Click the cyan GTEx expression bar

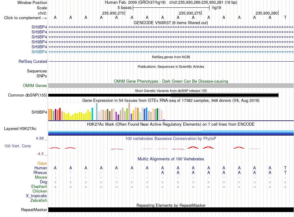click(x=92, y=114)
